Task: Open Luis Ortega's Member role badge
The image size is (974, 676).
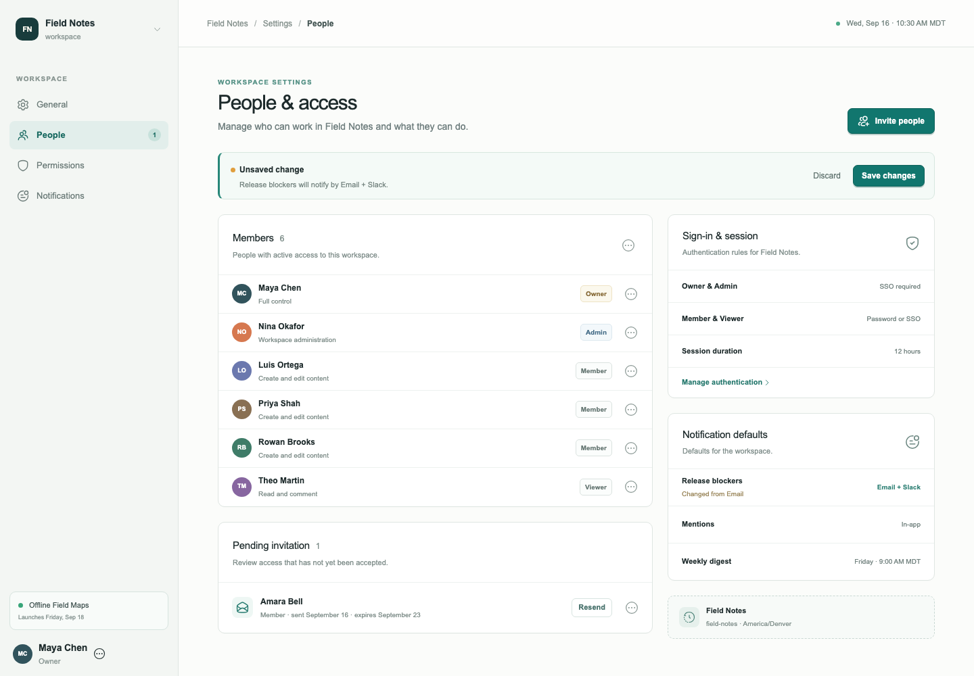Action: click(594, 371)
